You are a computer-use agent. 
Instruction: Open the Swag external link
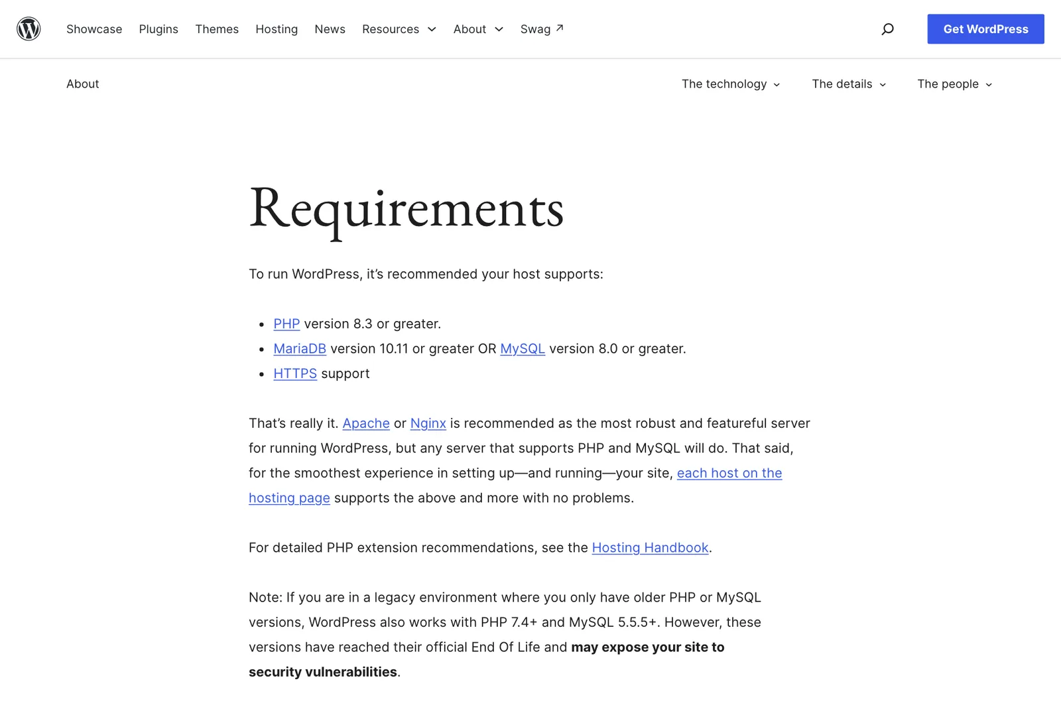point(542,29)
